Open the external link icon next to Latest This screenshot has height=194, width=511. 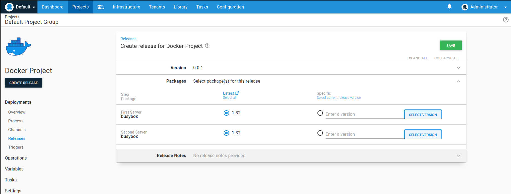pos(237,93)
